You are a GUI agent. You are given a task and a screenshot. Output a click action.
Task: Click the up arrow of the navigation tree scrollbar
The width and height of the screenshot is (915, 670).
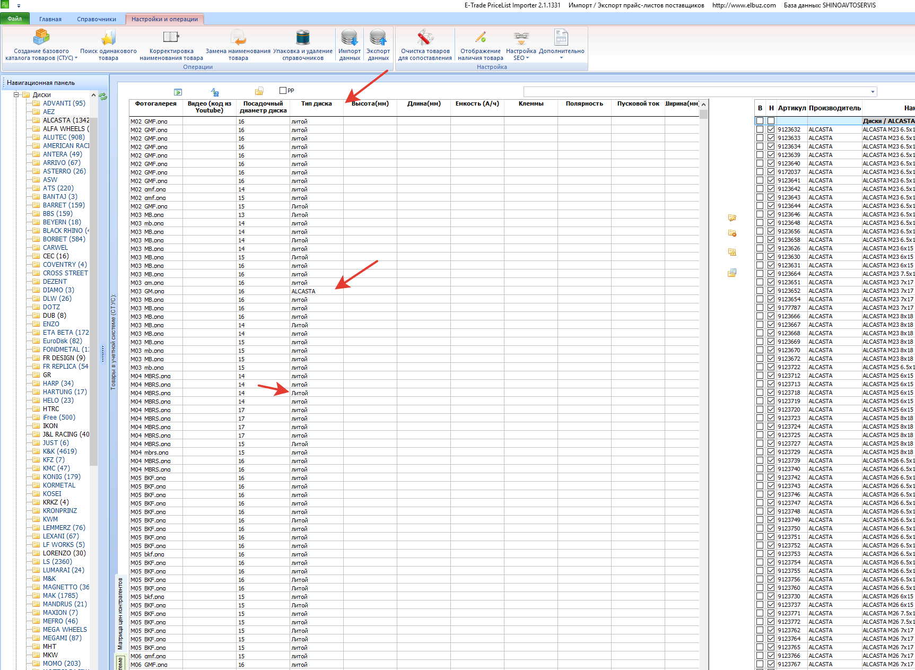tap(94, 95)
